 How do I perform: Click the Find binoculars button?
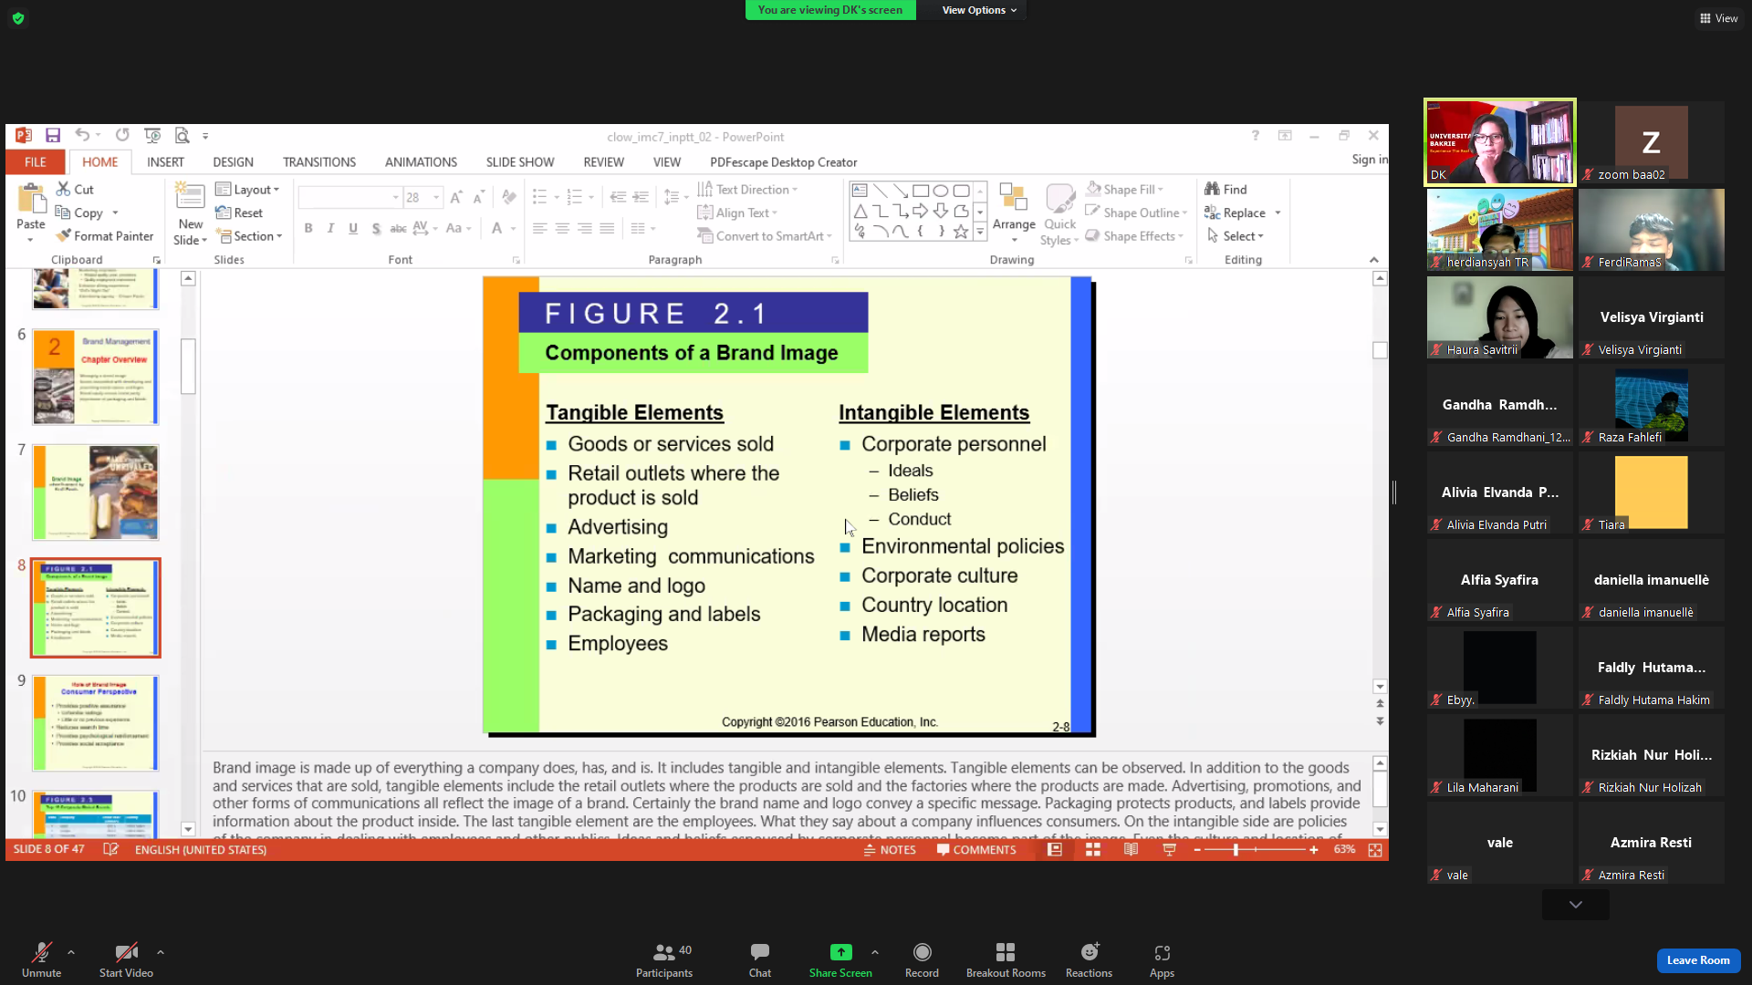pyautogui.click(x=1225, y=189)
